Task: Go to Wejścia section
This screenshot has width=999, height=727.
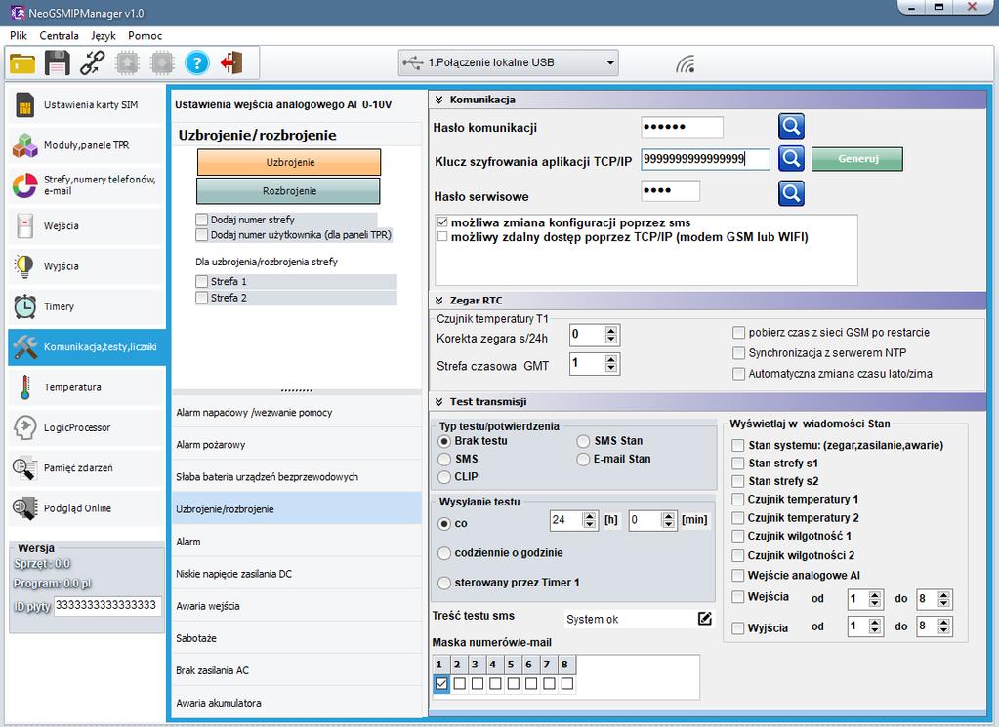Action: pyautogui.click(x=87, y=226)
